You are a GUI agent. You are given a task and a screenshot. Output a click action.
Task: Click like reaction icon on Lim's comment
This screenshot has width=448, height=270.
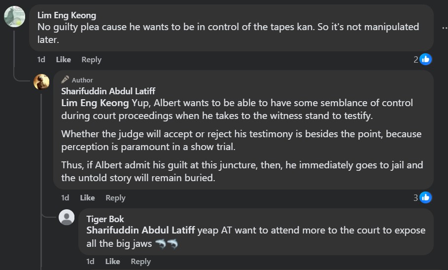click(x=425, y=59)
